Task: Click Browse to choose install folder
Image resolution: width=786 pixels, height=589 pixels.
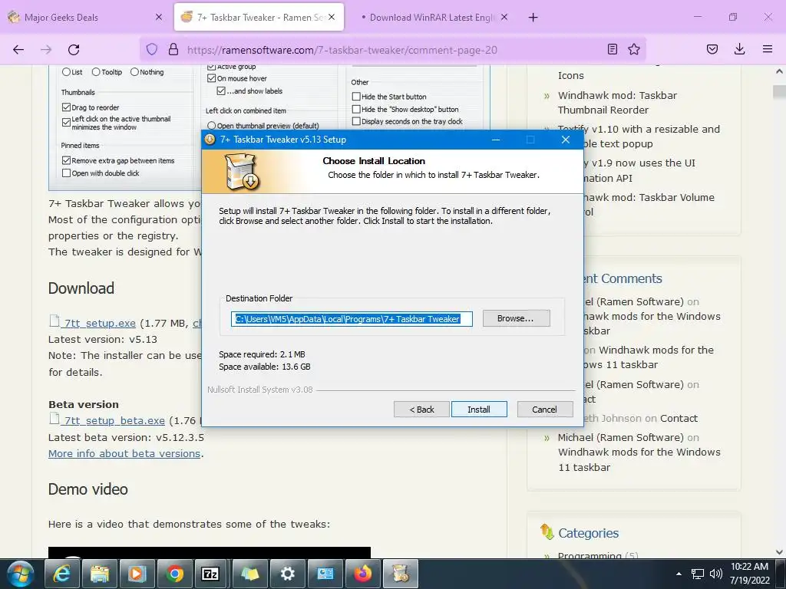Action: point(516,318)
